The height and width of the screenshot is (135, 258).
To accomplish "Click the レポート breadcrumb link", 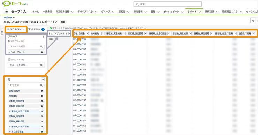I will [x=8, y=17].
